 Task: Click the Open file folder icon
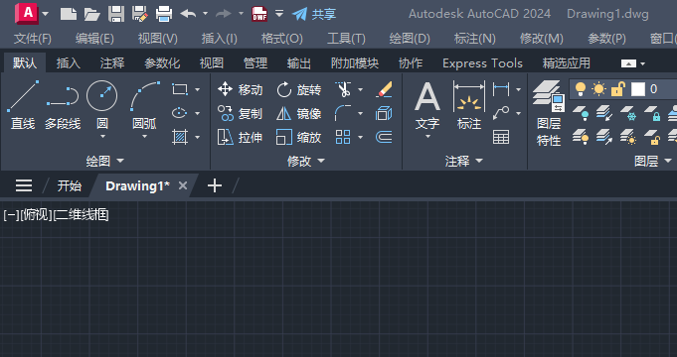point(92,14)
